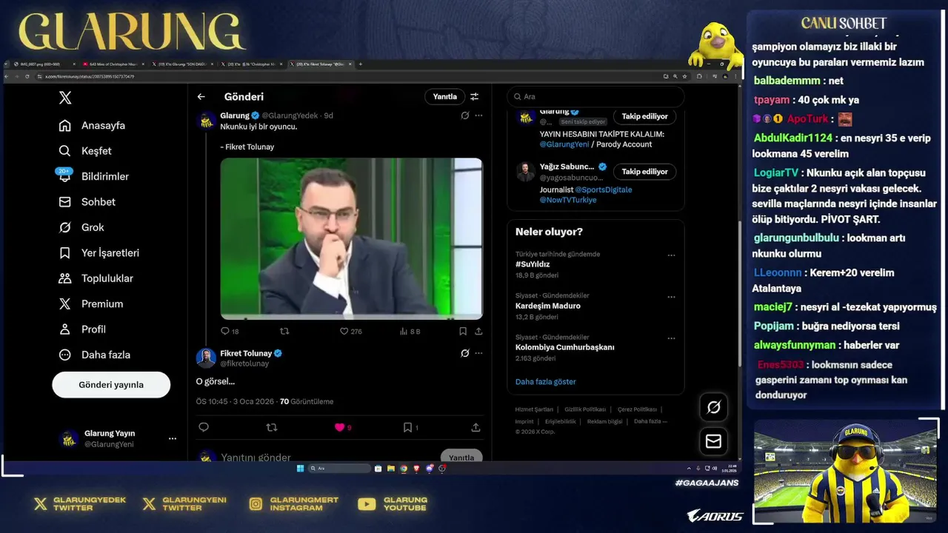Reply to Fikret Tolunay's post
The width and height of the screenshot is (948, 533).
[204, 427]
